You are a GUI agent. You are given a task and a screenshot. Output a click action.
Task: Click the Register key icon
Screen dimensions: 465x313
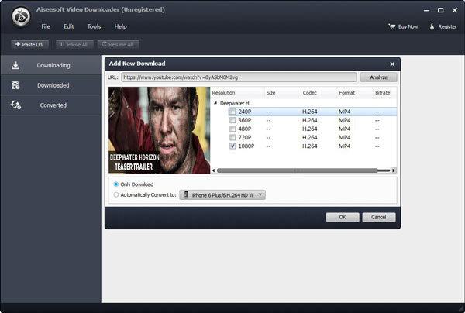pos(432,26)
